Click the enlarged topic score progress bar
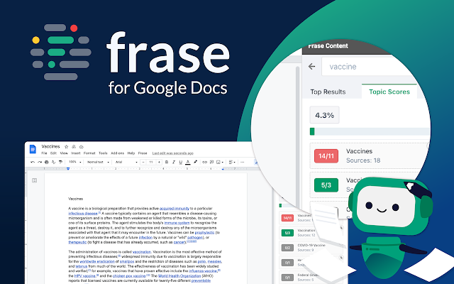Image resolution: width=454 pixels, height=284 pixels. click(370, 131)
